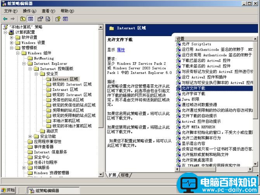Viewport: 260px width, 195px height.
Task: Collapse the Internet Explorer node
Action: 24,64
